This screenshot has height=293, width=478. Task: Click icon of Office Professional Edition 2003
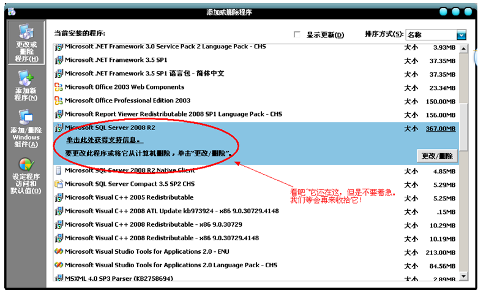pyautogui.click(x=59, y=101)
